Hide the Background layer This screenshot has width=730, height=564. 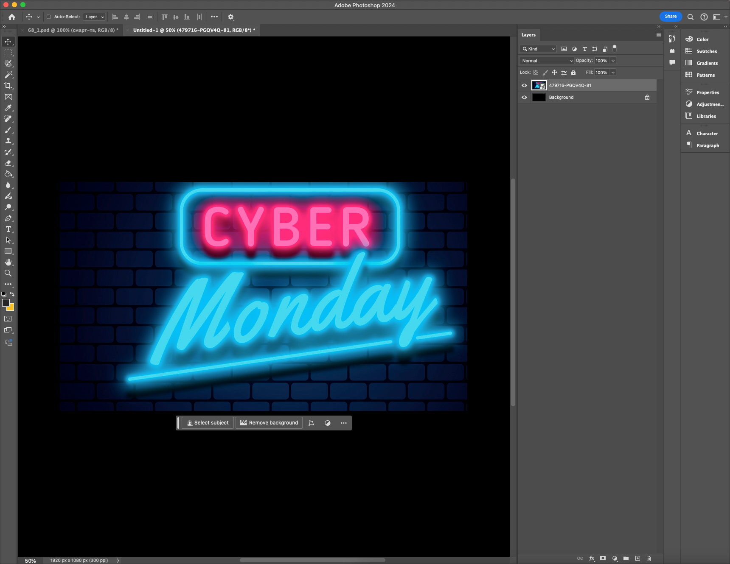pyautogui.click(x=524, y=97)
